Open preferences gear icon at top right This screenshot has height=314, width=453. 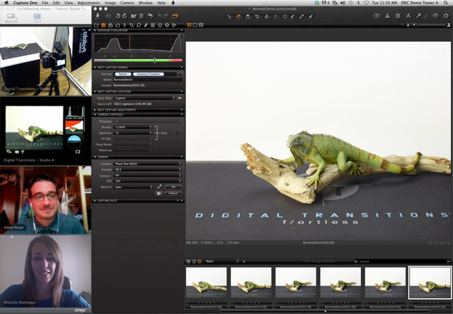coord(446,16)
